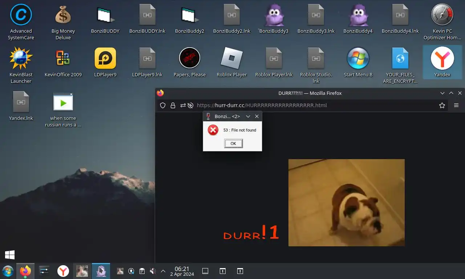Open the KevinOffice 2009 icon
Image resolution: width=465 pixels, height=279 pixels.
pyautogui.click(x=63, y=62)
